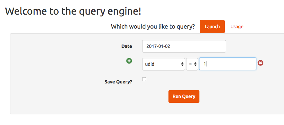
Task: Click the text 2017-01-02 in the Date box
Action: pyautogui.click(x=158, y=46)
